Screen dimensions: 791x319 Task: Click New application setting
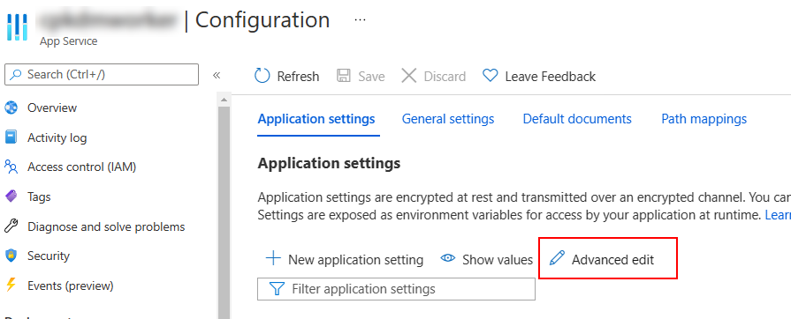[345, 260]
